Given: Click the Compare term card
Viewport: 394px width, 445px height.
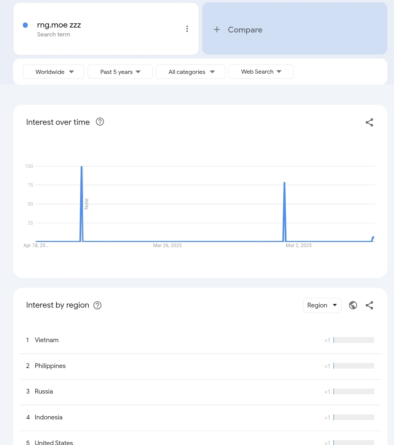Looking at the screenshot, I should (295, 29).
